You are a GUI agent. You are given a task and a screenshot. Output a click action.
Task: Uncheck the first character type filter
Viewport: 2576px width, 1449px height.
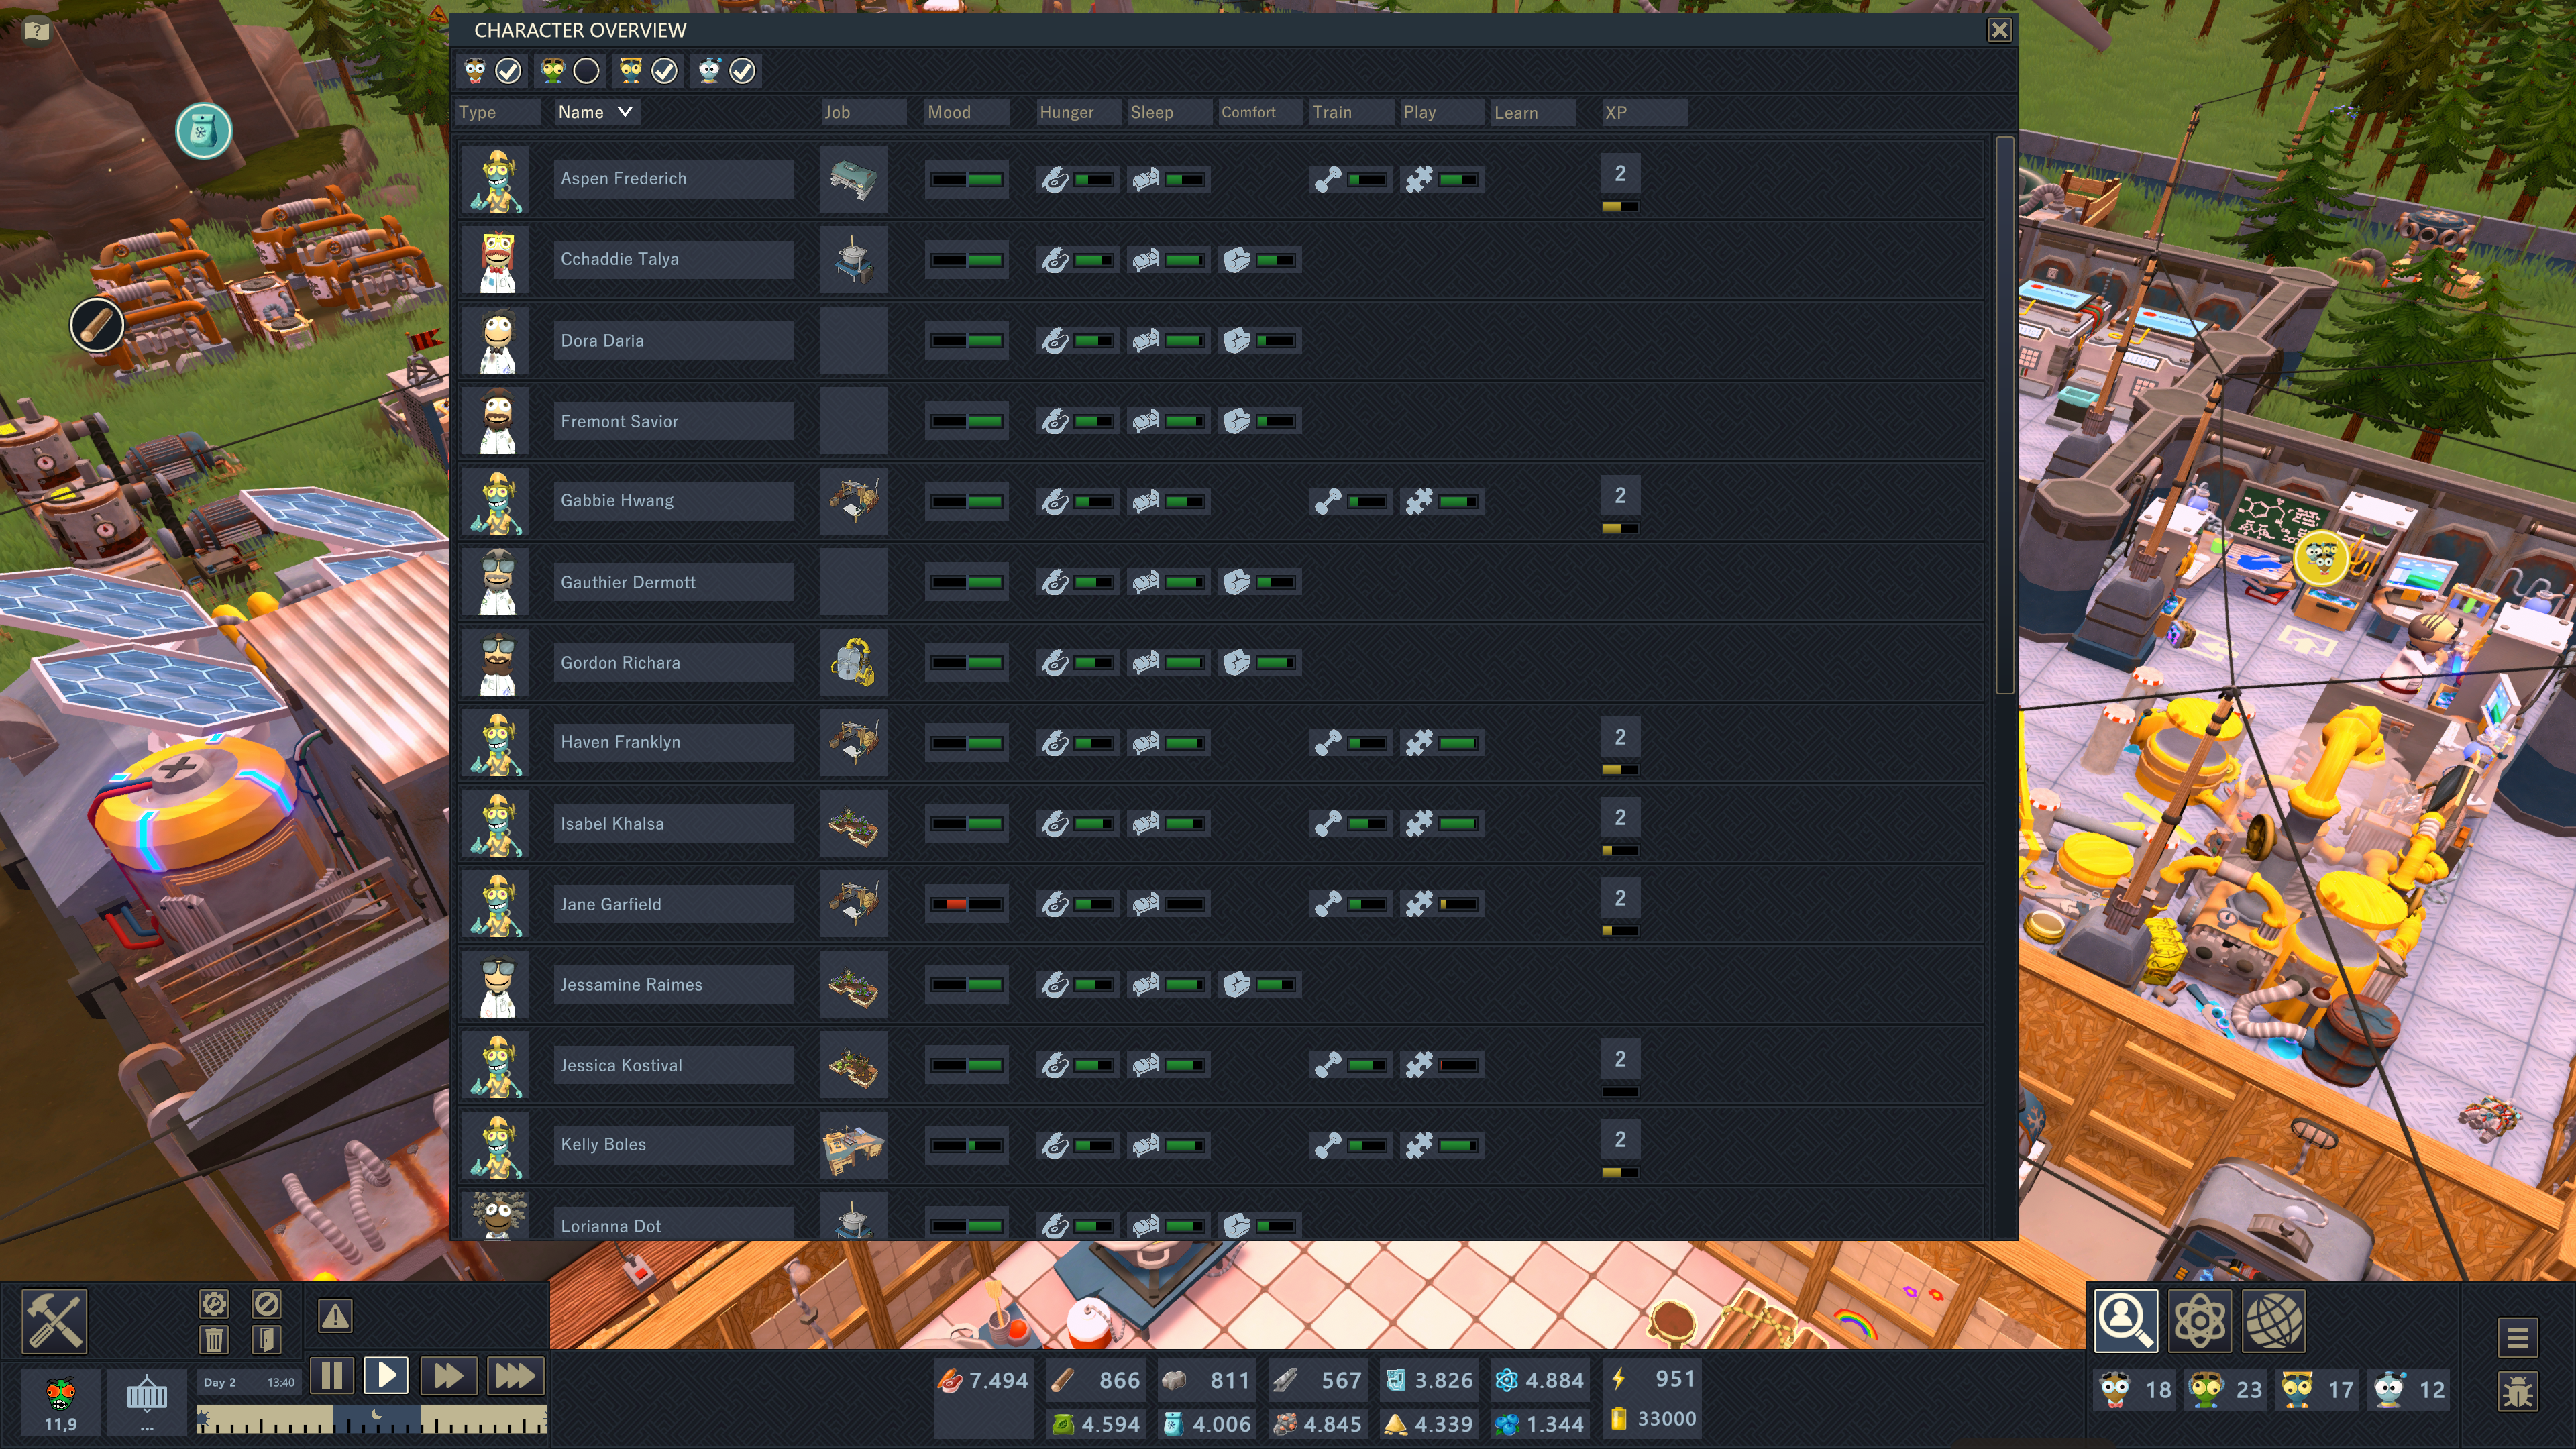coord(508,71)
